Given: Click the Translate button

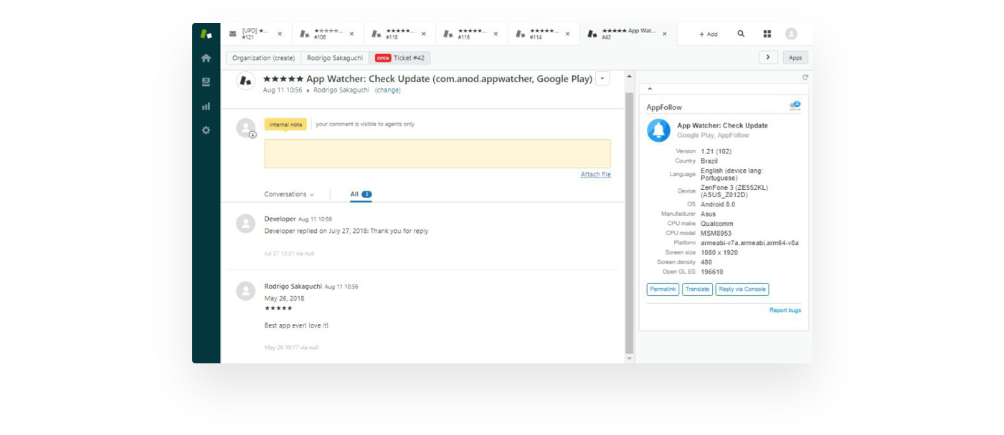Looking at the screenshot, I should pyautogui.click(x=696, y=290).
